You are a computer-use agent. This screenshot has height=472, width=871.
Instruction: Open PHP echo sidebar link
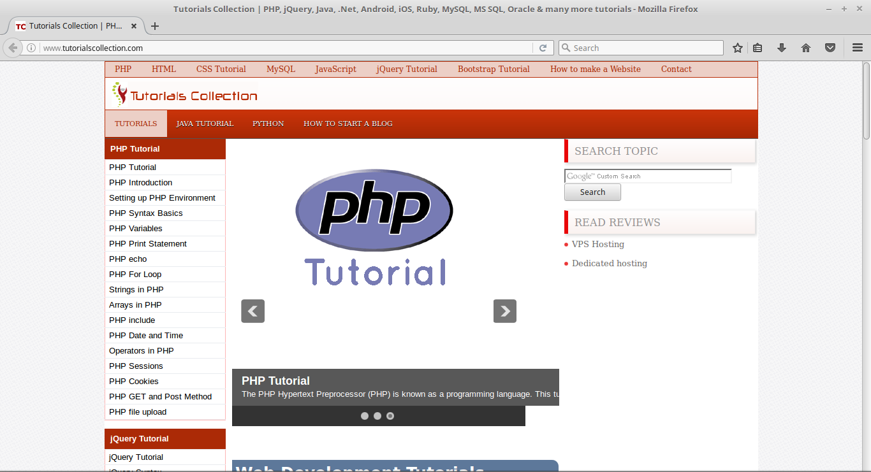[x=128, y=259]
